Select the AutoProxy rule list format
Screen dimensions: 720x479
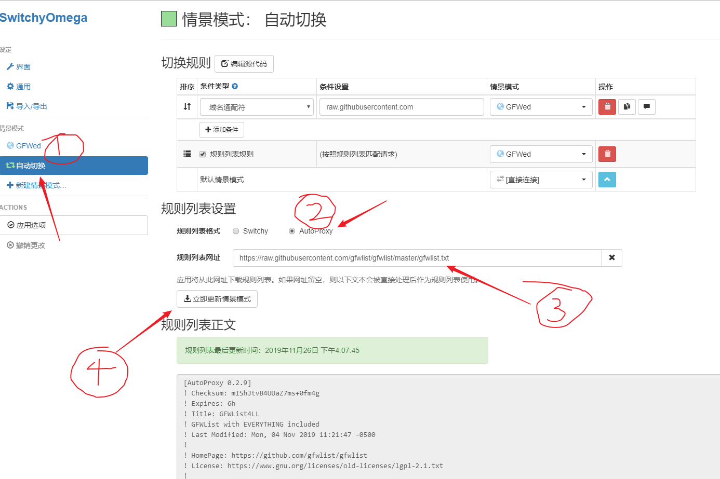pyautogui.click(x=292, y=231)
